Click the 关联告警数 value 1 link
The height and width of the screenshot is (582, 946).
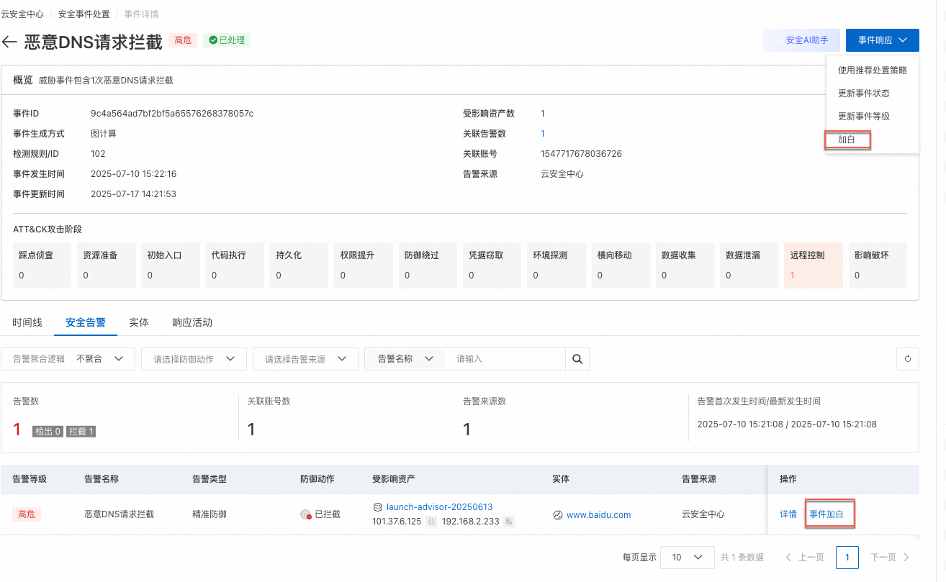click(x=543, y=134)
